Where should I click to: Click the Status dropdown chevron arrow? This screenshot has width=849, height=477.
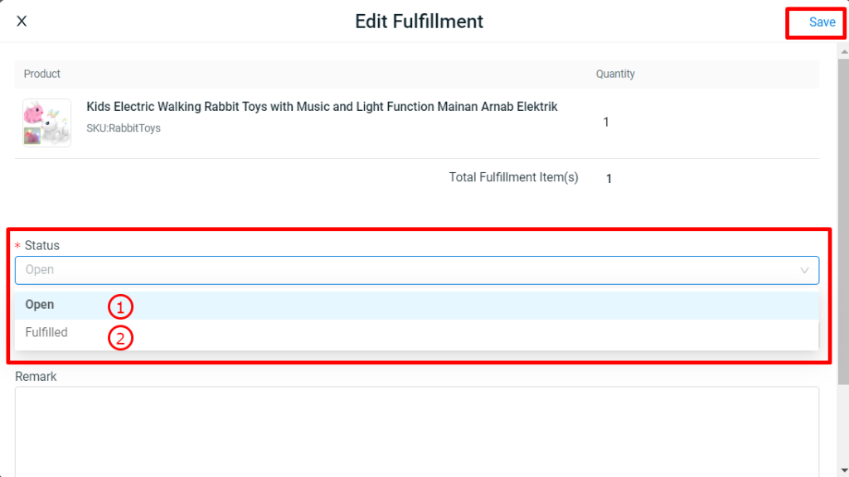(804, 270)
